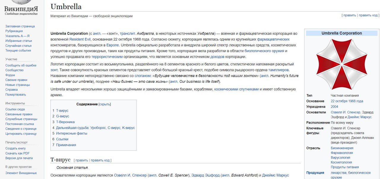Click the Wikipedia logo in the sidebar
Image resolution: width=380 pixels, height=179 pixels.
21,8
